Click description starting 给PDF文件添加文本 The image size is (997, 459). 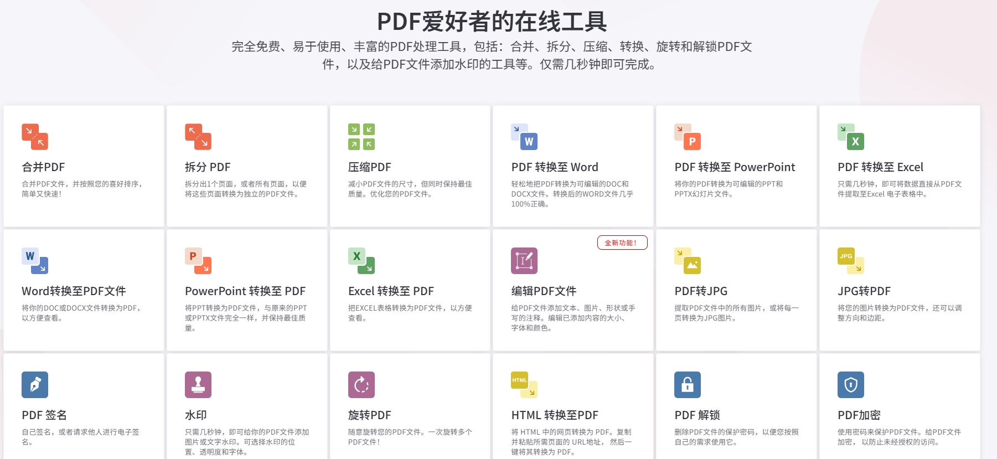tap(573, 318)
